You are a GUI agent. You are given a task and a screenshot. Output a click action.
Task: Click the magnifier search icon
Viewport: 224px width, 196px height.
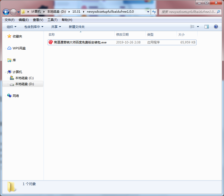pyautogui.click(x=219, y=12)
